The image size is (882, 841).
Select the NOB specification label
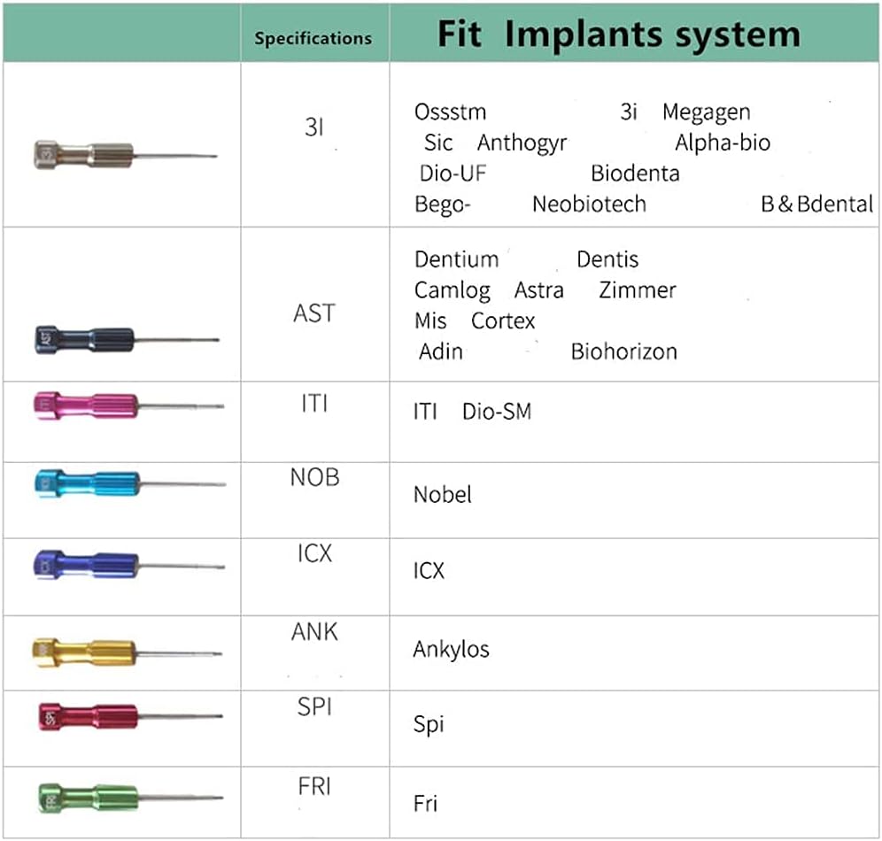coord(314,477)
